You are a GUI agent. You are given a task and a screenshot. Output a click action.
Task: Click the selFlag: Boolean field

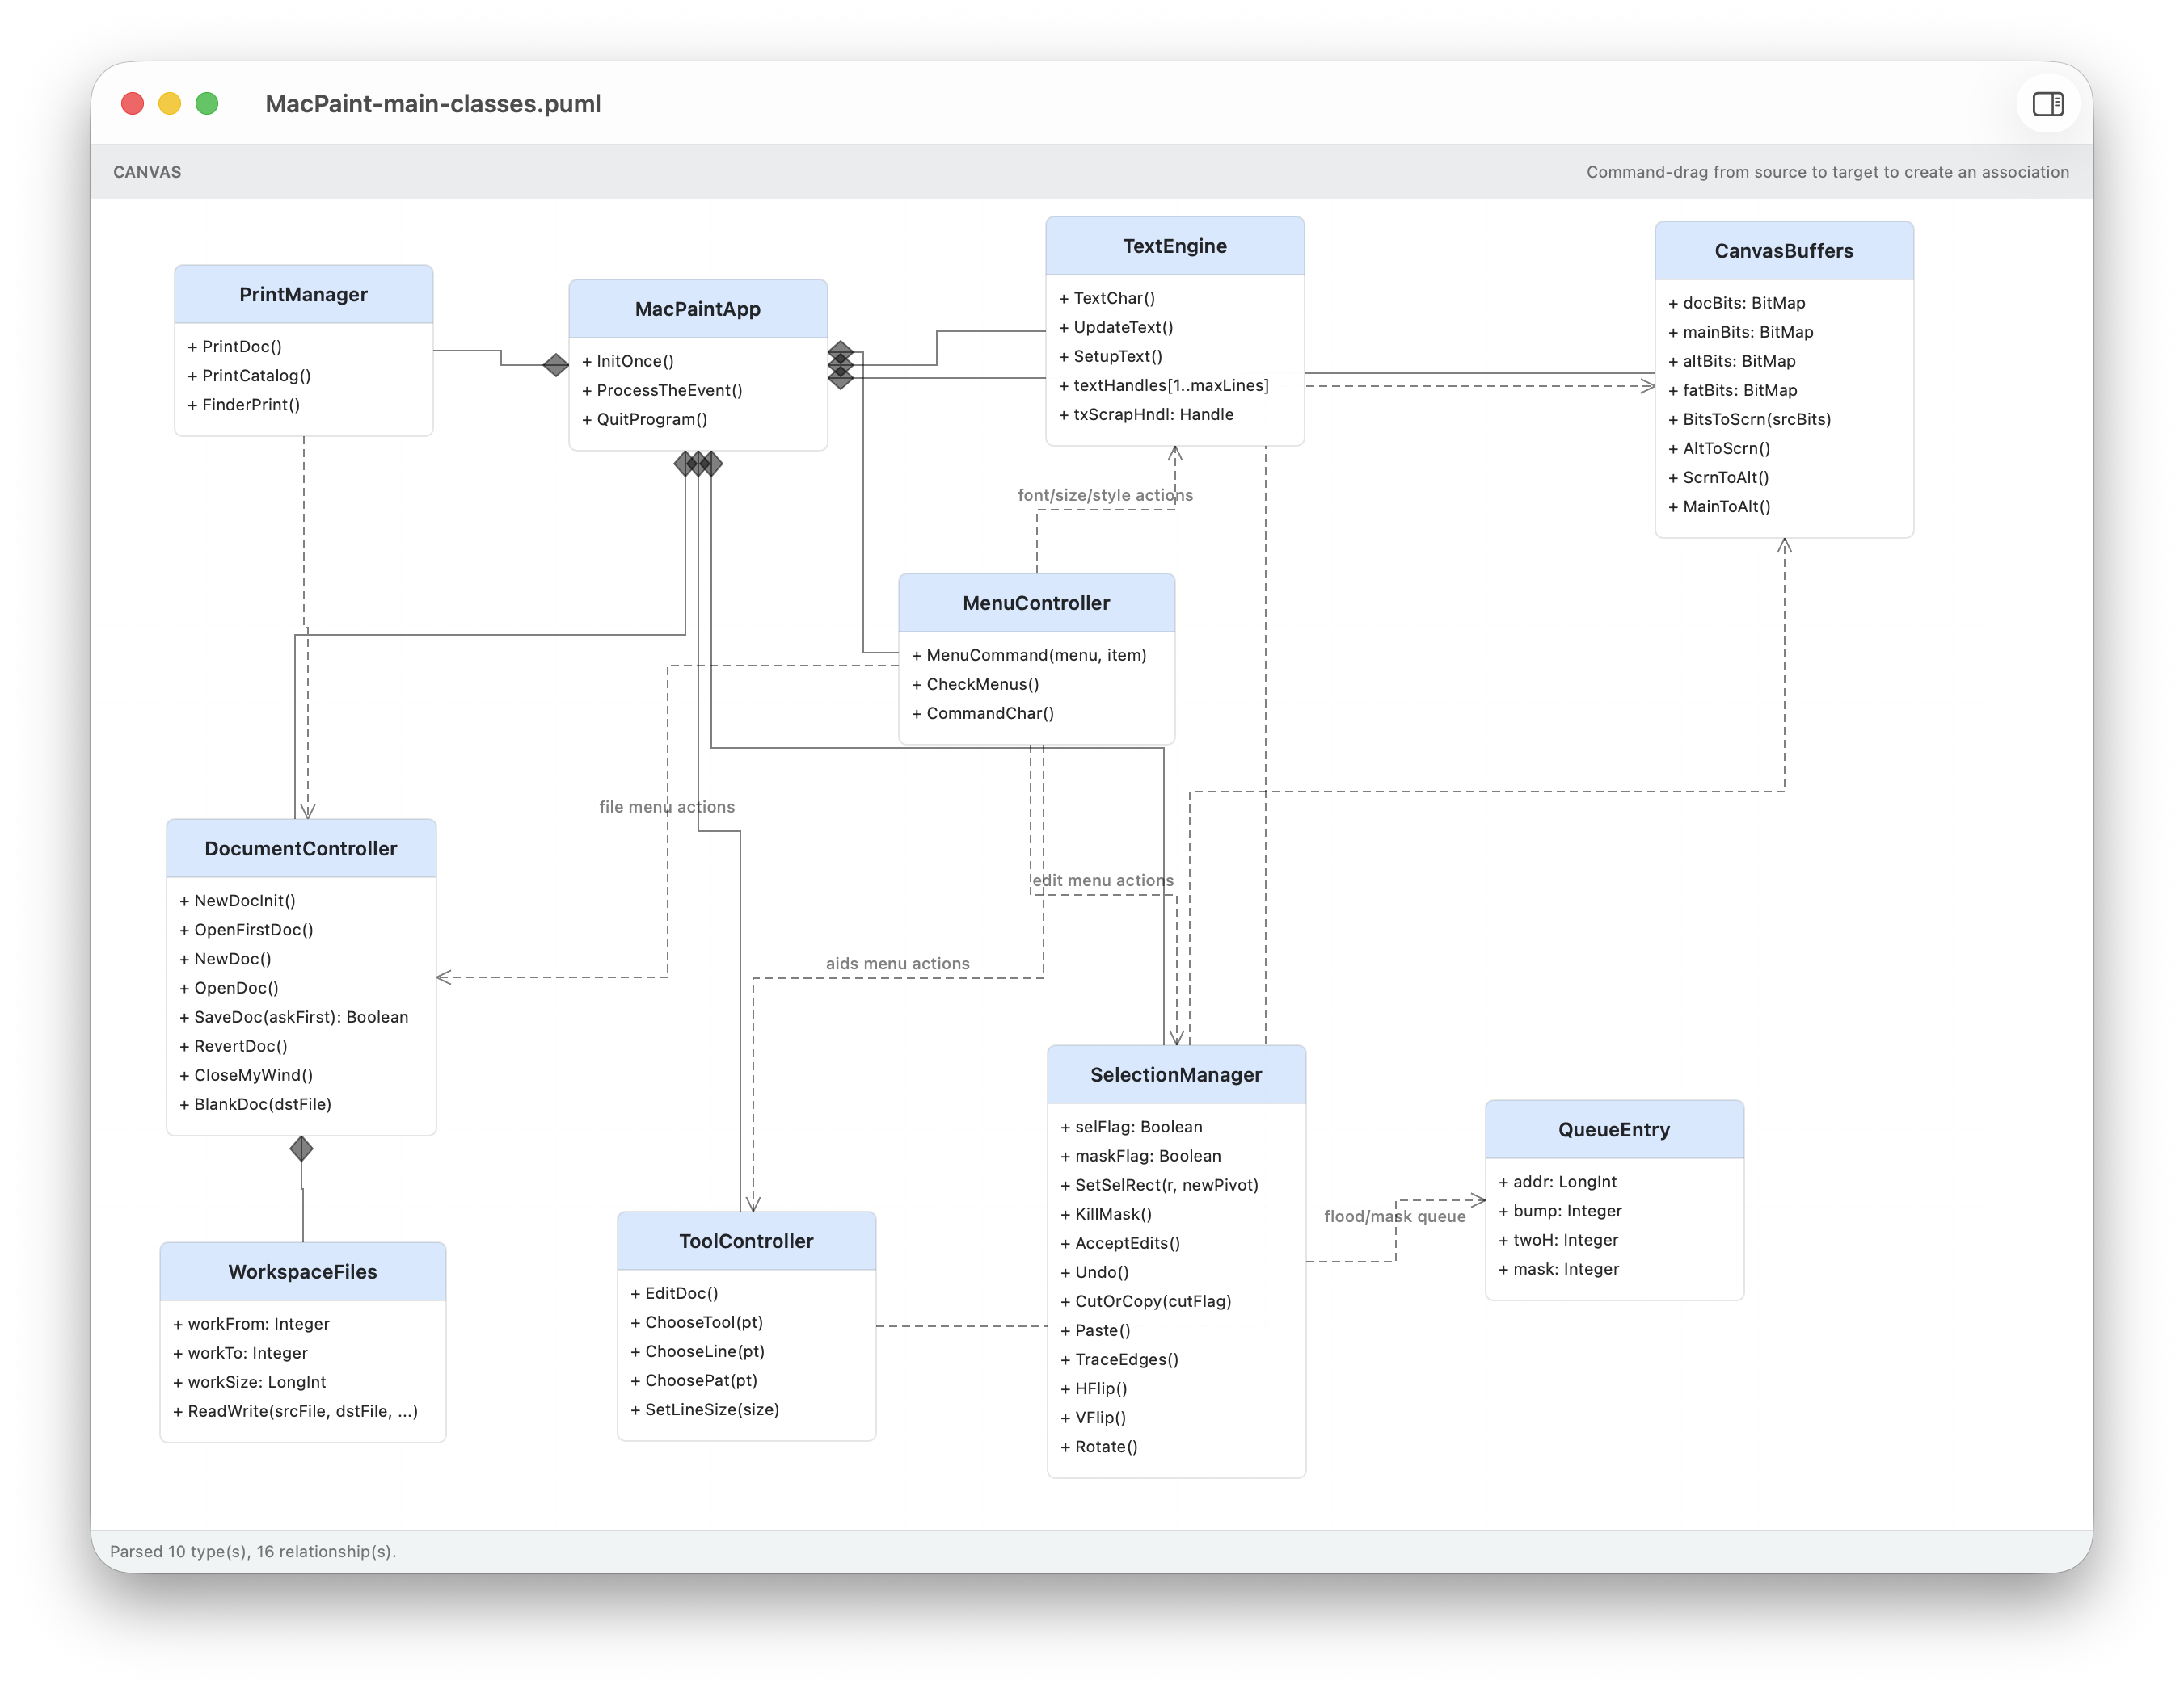1132,1128
